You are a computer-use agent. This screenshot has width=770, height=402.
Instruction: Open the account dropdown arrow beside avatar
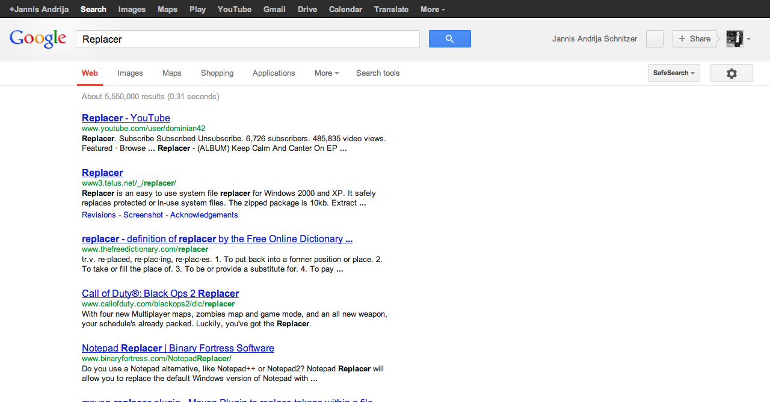748,39
